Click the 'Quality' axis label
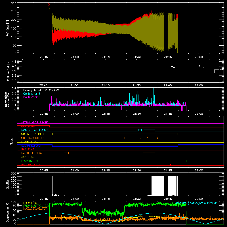The image size is (227, 227). click(8, 184)
